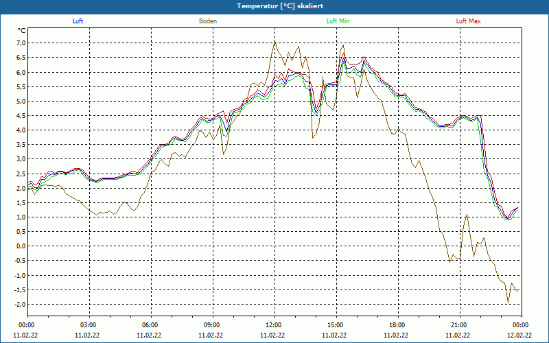Click the 06:00 time axis label

click(150, 325)
